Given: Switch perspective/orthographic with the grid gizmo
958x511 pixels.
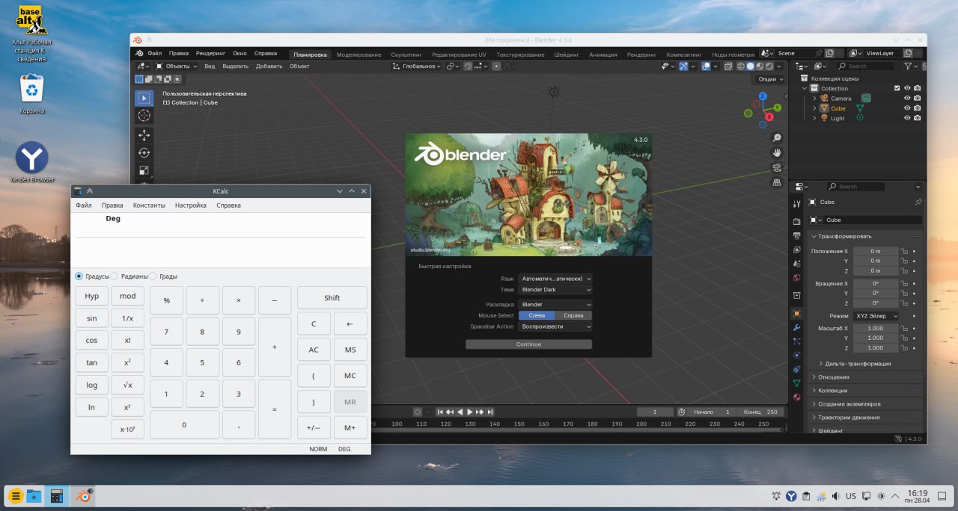Looking at the screenshot, I should [777, 182].
